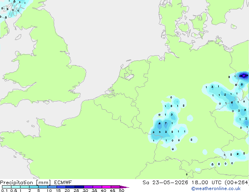Click the legend label '45'
Image resolution: width=249 pixels, height=192 pixels.
point(112,190)
